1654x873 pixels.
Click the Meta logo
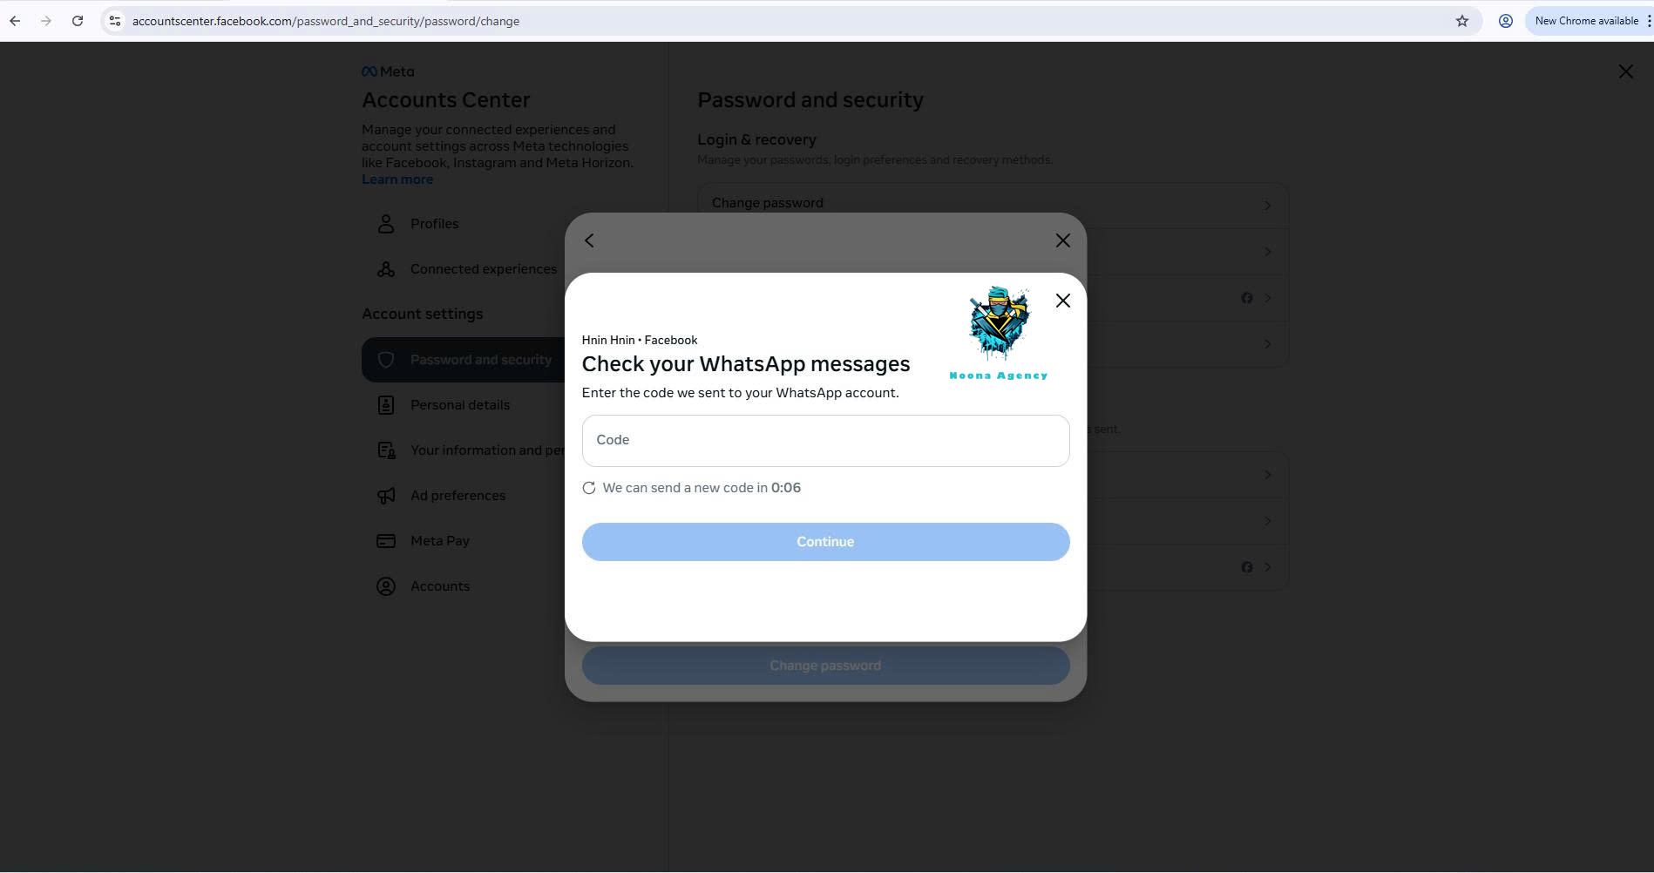388,71
